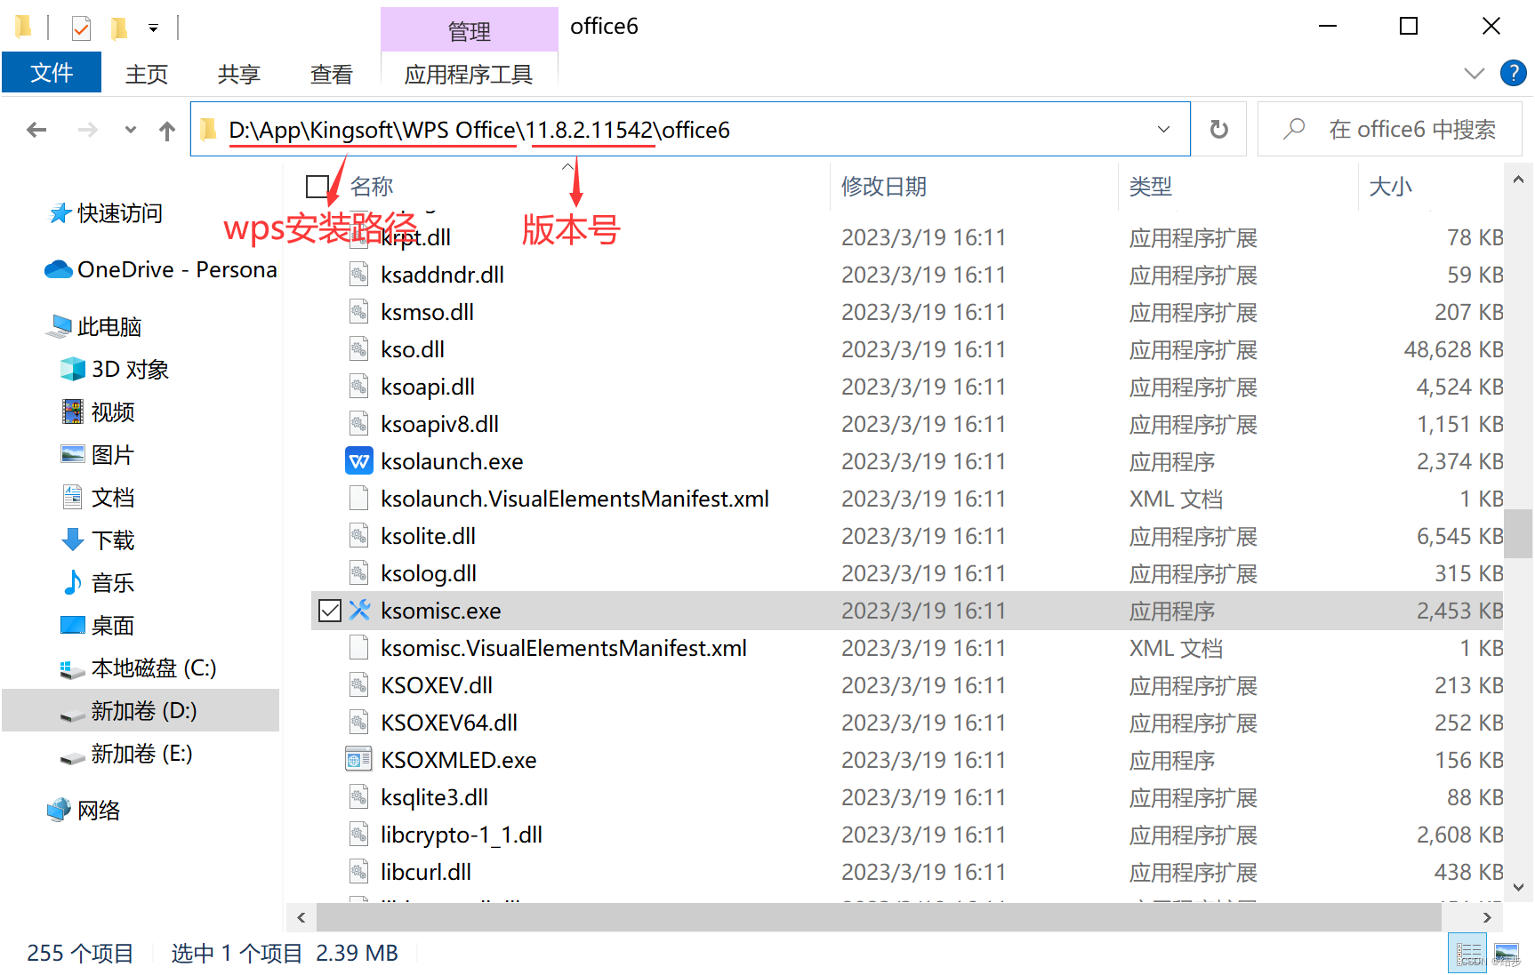Switch to large thumbnails view icon
Viewport: 1535px width, 975px height.
pos(1507,954)
